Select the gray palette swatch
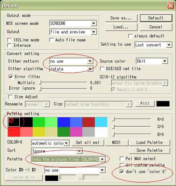Viewport: 176px width, 186px height. 88,132
